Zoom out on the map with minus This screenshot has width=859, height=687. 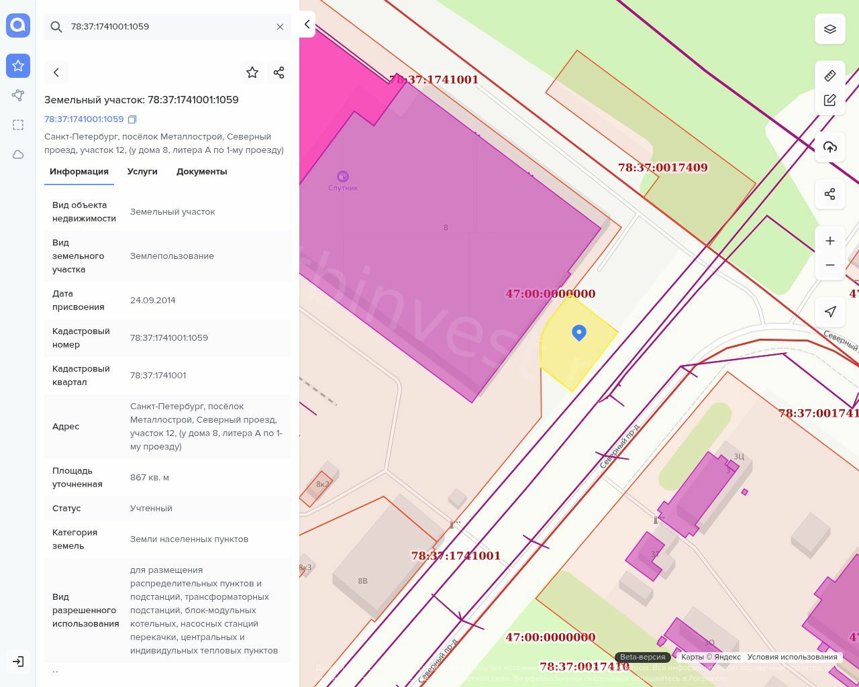tap(830, 265)
